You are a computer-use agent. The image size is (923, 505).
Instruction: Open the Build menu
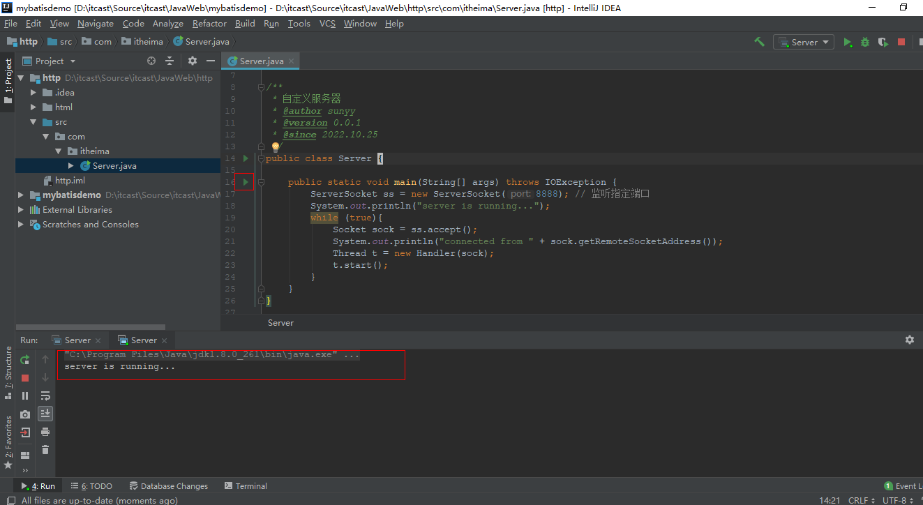pyautogui.click(x=245, y=24)
